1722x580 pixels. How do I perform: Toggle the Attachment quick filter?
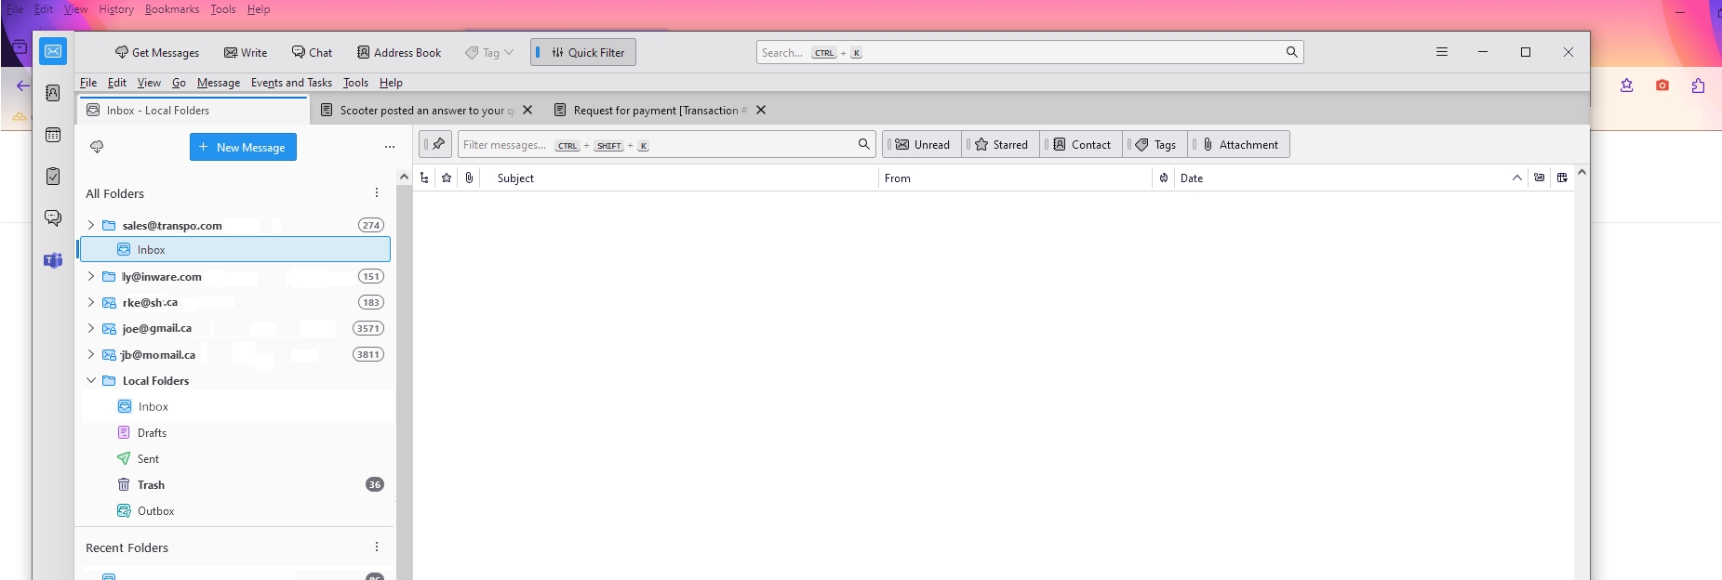[x=1239, y=144]
